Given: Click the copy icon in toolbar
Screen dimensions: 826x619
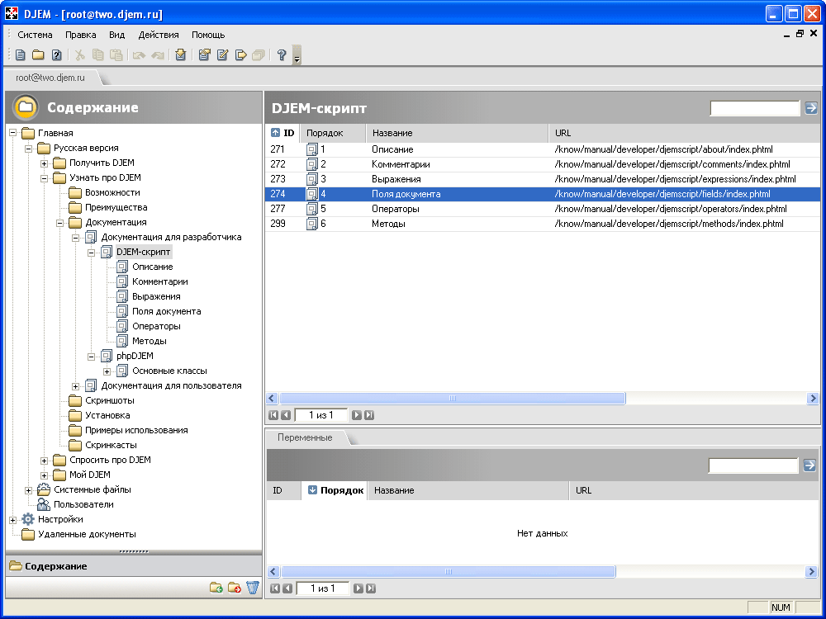Looking at the screenshot, I should click(98, 54).
